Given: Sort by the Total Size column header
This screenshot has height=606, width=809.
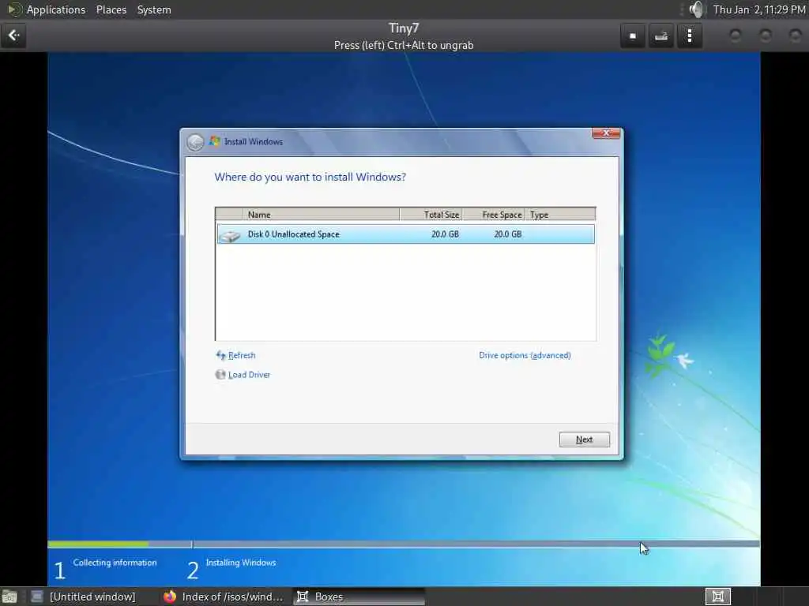Looking at the screenshot, I should point(431,215).
